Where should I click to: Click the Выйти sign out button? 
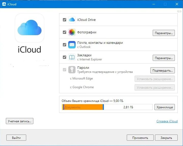[x=16, y=138]
